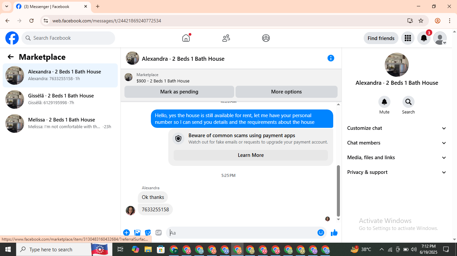Attach a photo with the image icon
This screenshot has width=457, height=256.
(137, 233)
